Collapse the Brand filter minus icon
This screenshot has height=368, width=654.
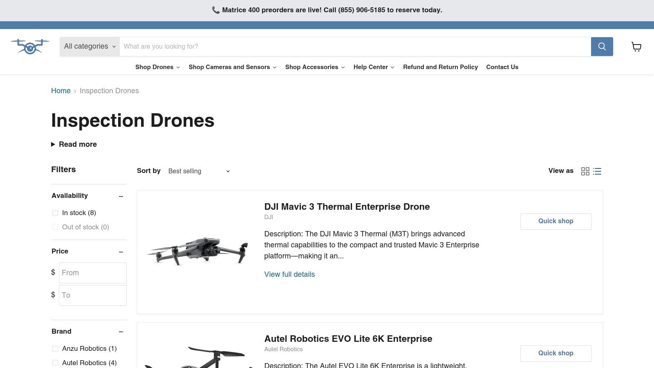[x=121, y=332]
